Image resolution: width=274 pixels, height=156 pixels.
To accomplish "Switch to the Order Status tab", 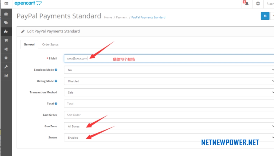I will tap(50, 44).
